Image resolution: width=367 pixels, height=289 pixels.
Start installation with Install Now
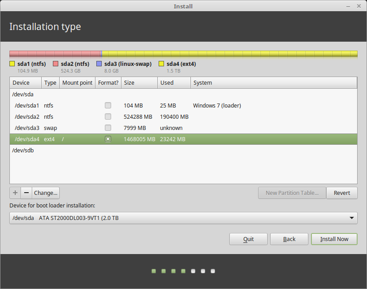click(x=334, y=239)
